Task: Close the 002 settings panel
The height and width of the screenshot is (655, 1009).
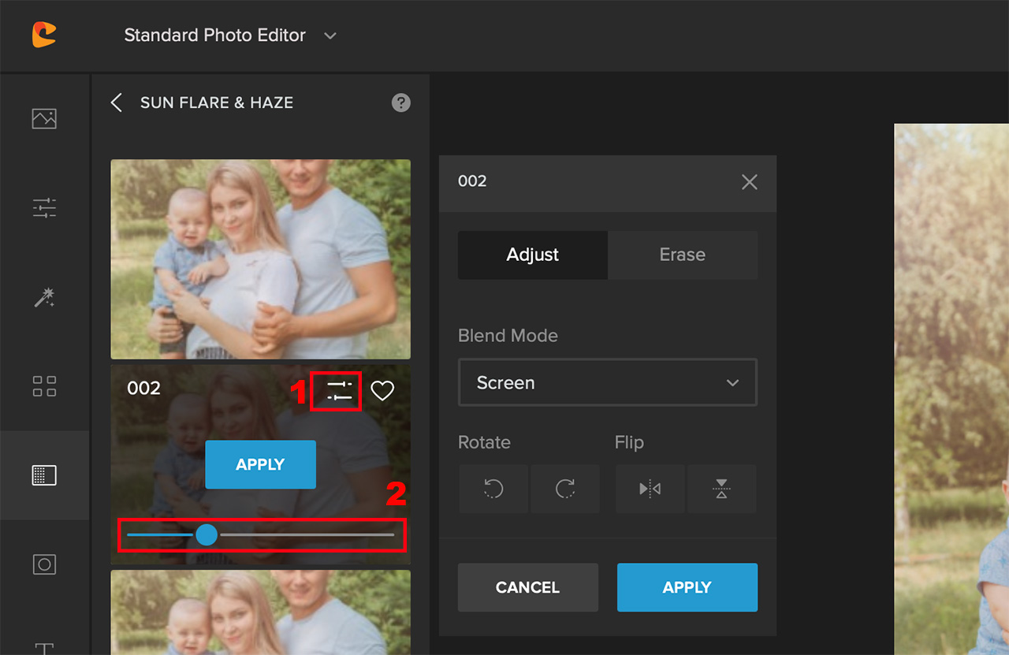Action: 750,182
